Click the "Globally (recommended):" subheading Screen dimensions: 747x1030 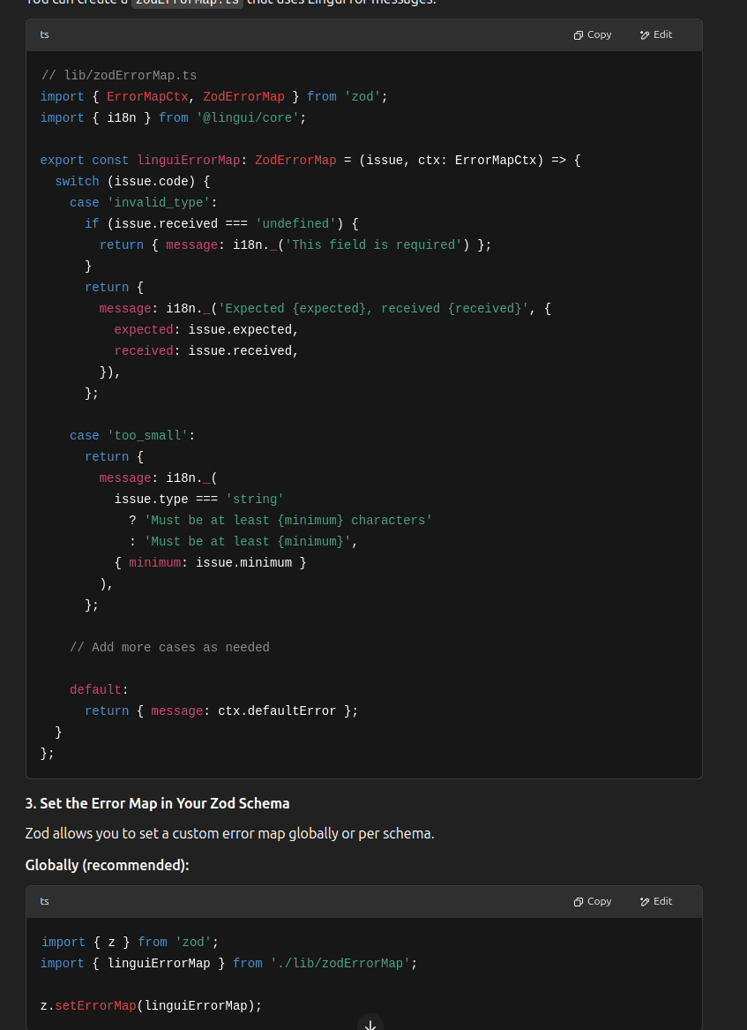click(x=107, y=865)
